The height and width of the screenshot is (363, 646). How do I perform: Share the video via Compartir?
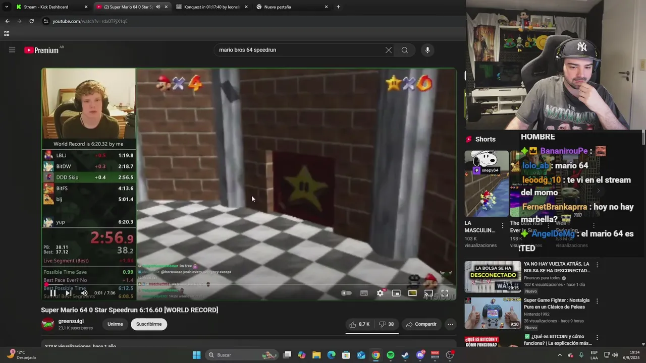coord(421,324)
